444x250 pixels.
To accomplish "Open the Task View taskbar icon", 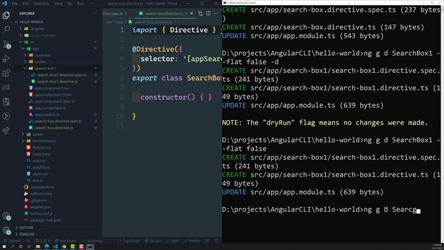I will (x=29, y=247).
